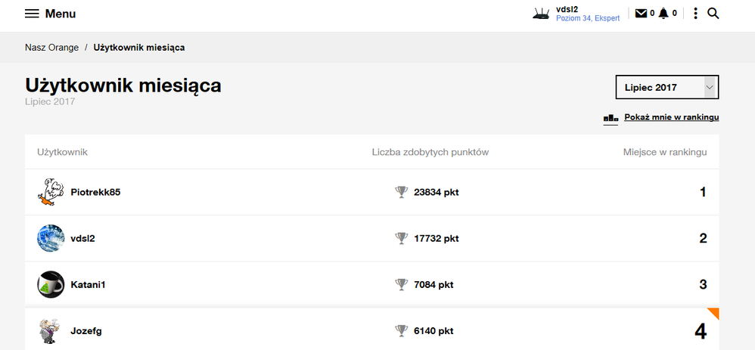Click the search magnifier icon
The height and width of the screenshot is (350, 755).
coord(713,14)
